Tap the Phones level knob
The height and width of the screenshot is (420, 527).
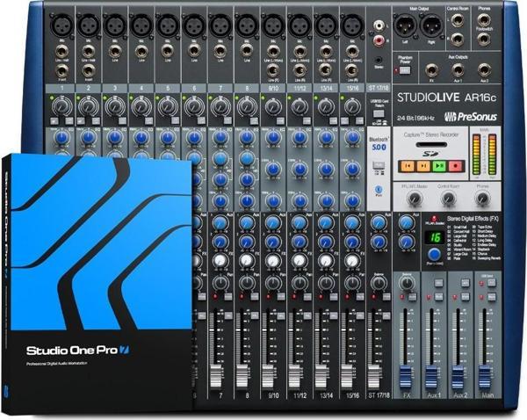click(x=482, y=199)
